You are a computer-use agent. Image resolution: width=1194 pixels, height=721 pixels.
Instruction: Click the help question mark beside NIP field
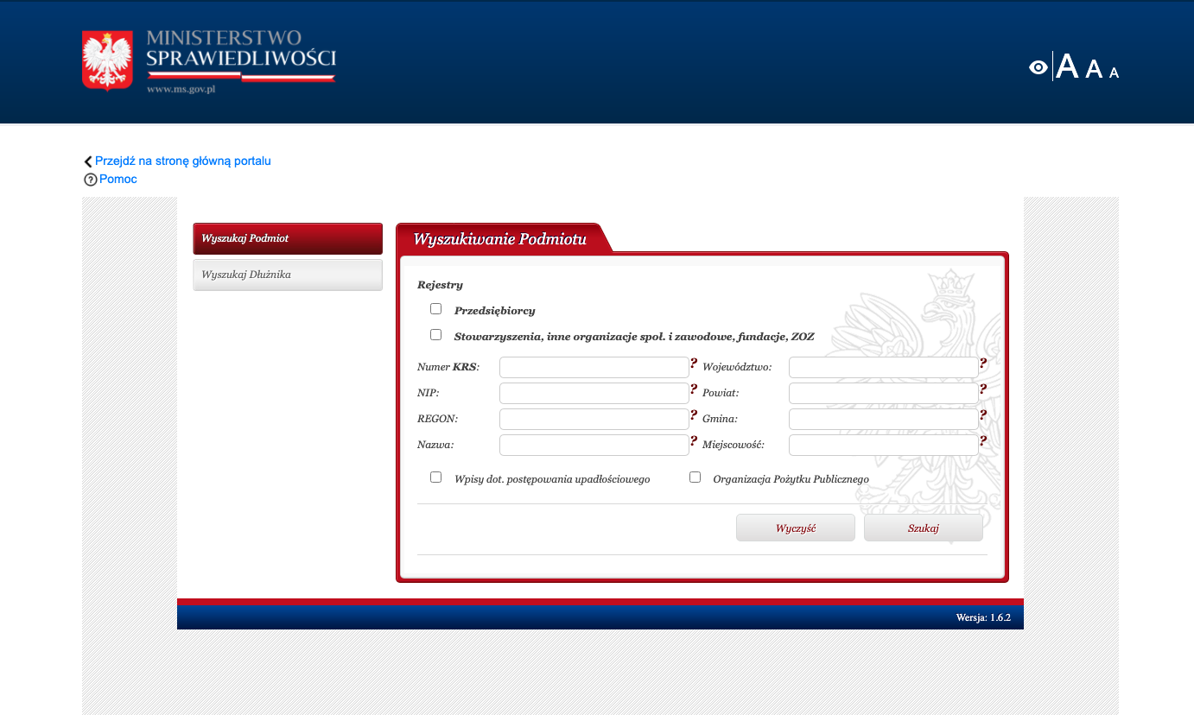click(693, 389)
